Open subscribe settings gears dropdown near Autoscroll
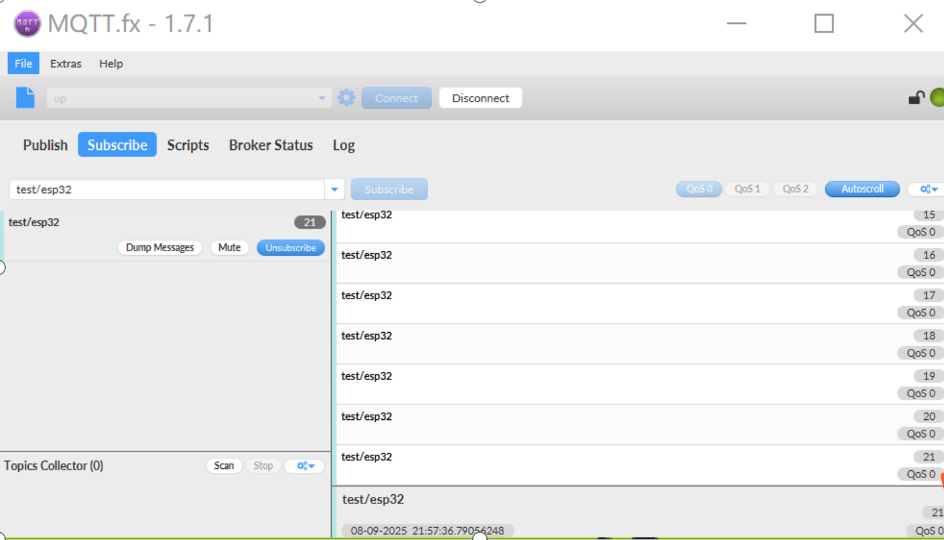The image size is (944, 540). 928,189
